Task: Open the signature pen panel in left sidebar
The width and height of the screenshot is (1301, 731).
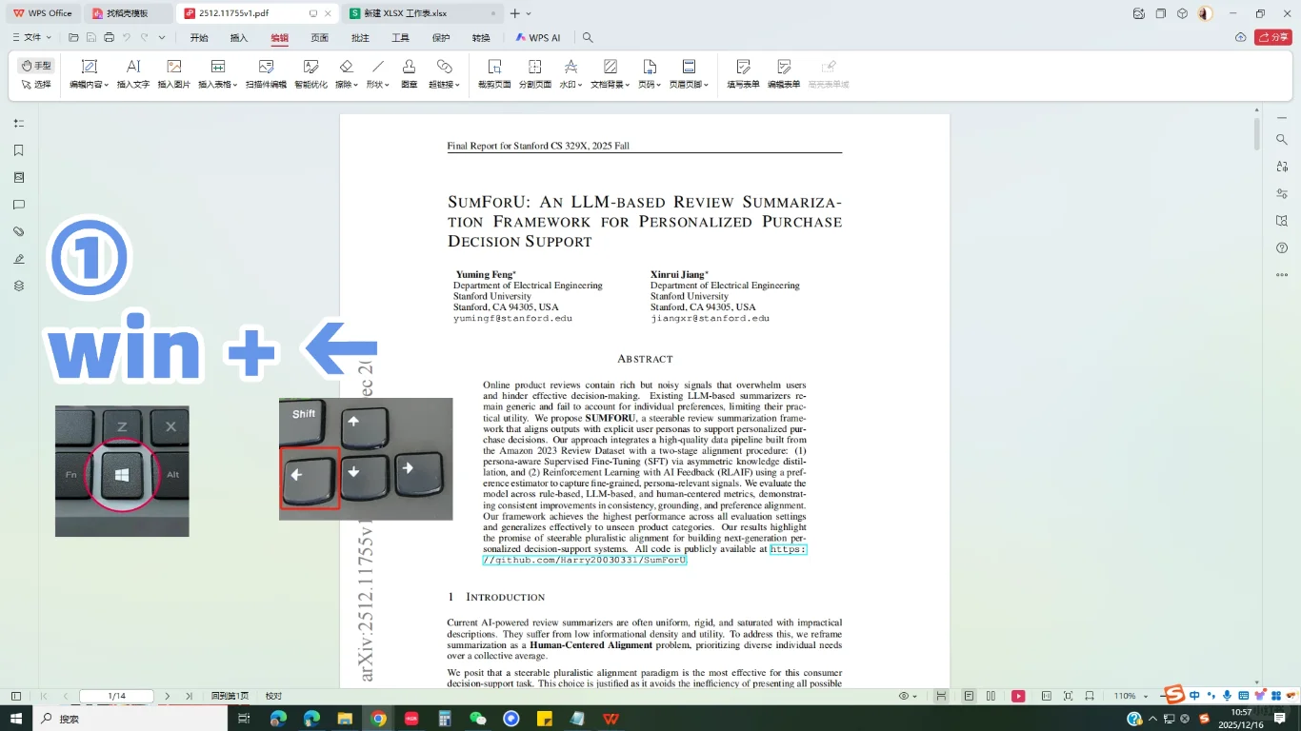Action: (x=18, y=259)
